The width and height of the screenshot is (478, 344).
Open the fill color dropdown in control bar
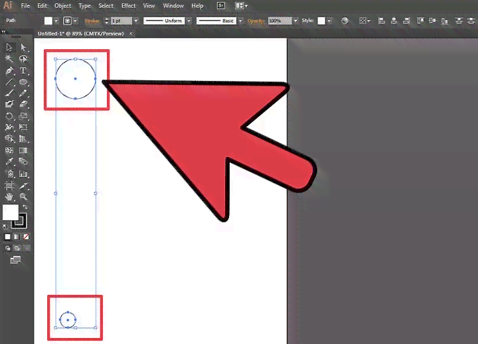[56, 21]
